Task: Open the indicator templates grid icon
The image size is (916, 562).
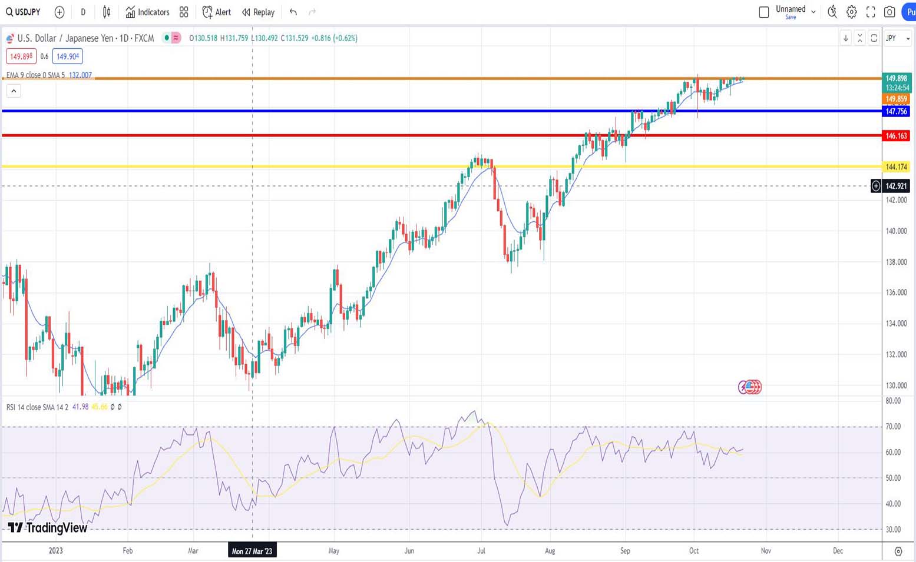Action: 184,12
